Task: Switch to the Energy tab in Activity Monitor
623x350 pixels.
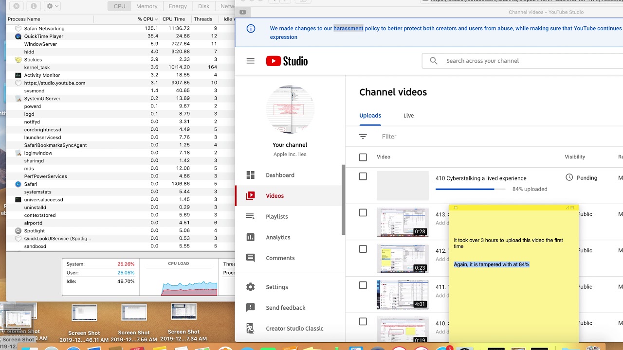Action: 178,6
